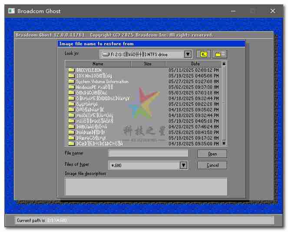This screenshot has width=288, height=232.
Task: Click the Open button
Action: (x=212, y=154)
